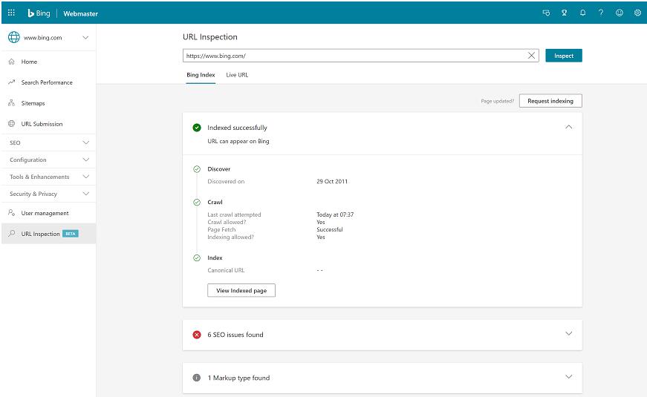Open User management page
647x397 pixels.
[x=45, y=213]
